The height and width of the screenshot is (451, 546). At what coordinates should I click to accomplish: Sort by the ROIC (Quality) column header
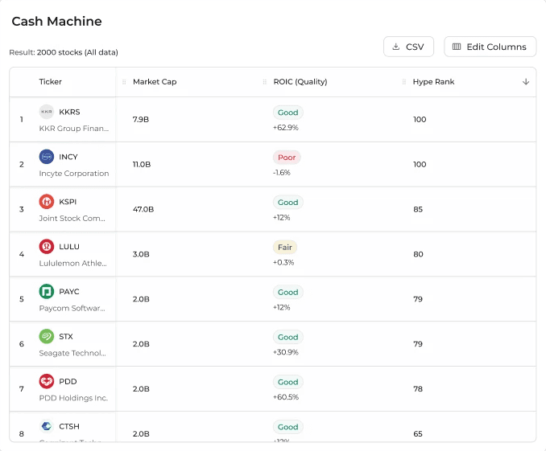click(x=300, y=82)
